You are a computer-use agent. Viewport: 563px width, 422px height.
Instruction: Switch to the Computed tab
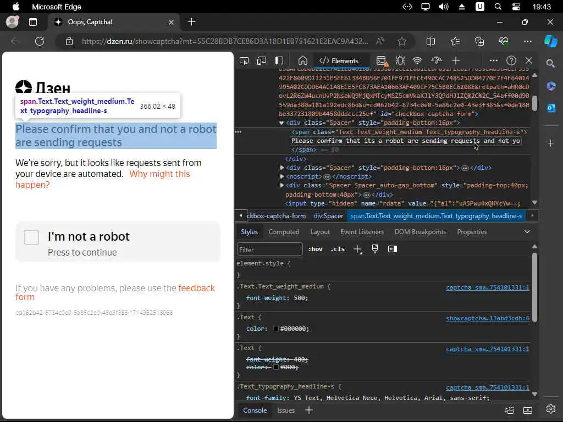[x=284, y=232]
